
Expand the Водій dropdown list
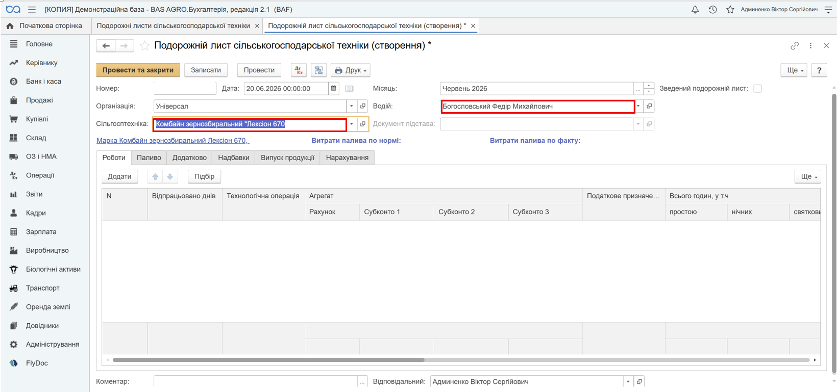638,107
